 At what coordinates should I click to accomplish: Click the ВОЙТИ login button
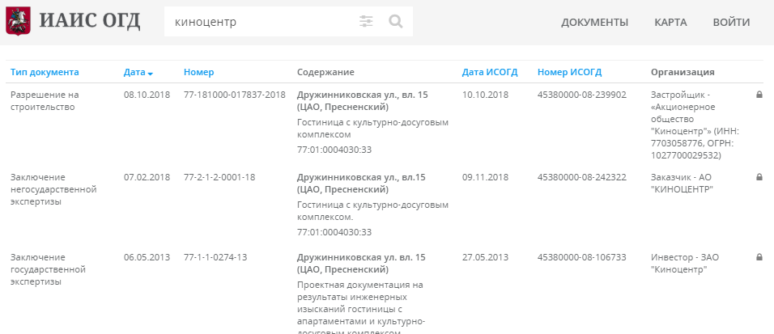(x=731, y=22)
